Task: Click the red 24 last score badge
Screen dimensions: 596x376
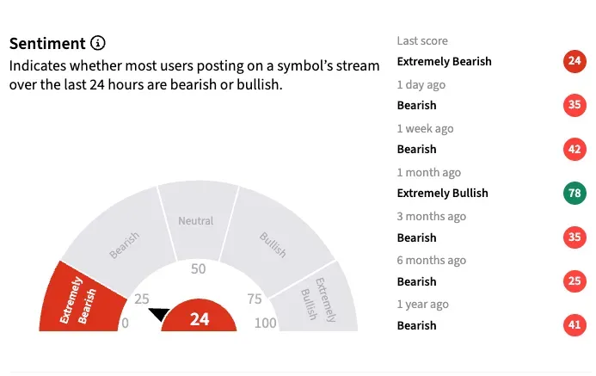Action: click(574, 61)
